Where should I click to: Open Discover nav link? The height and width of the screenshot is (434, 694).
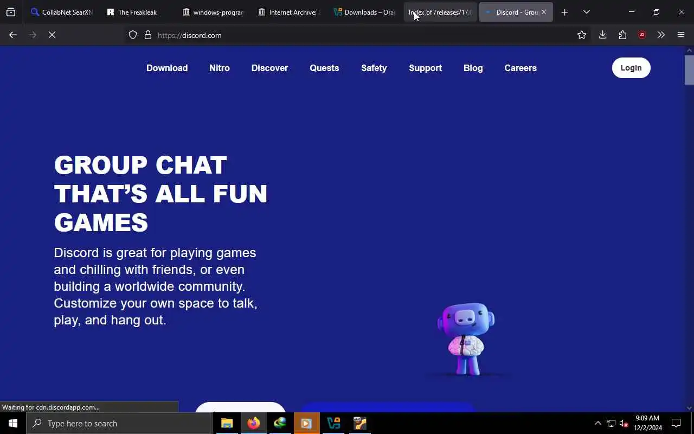[x=269, y=68]
